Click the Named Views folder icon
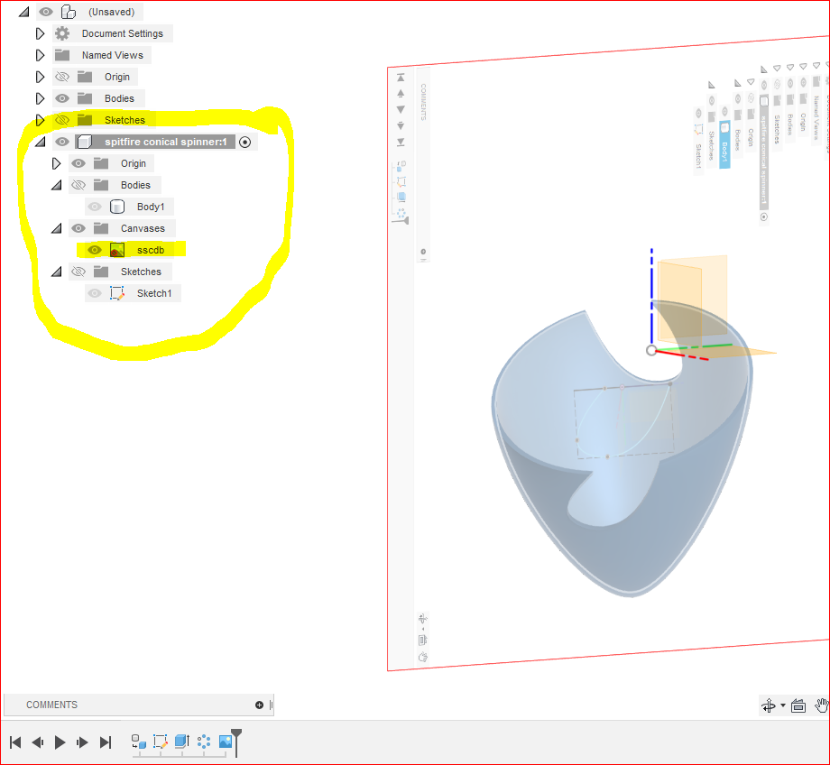The image size is (830, 765). coord(62,55)
